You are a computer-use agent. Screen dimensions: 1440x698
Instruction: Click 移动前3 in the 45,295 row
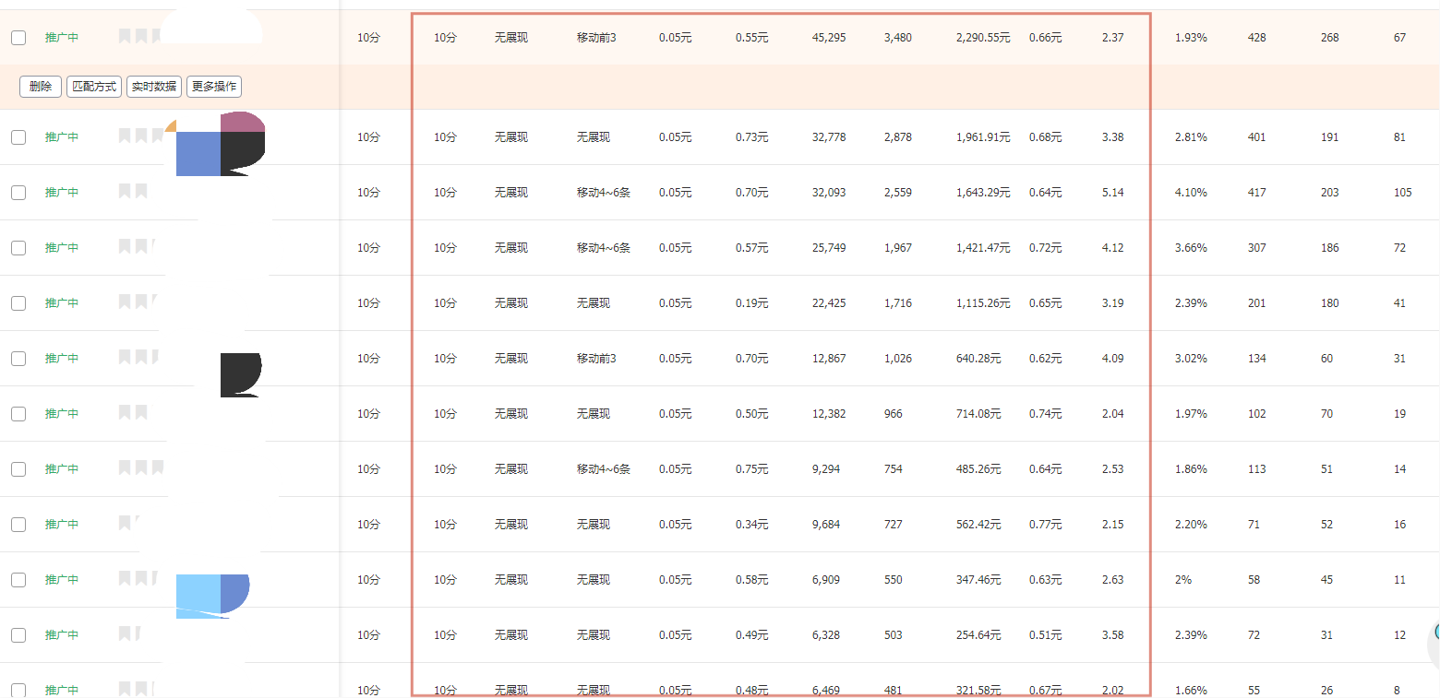pos(596,38)
